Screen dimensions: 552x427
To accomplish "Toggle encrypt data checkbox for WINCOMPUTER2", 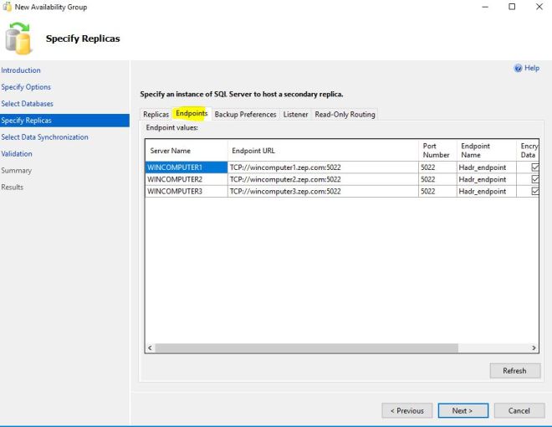I will pyautogui.click(x=535, y=179).
